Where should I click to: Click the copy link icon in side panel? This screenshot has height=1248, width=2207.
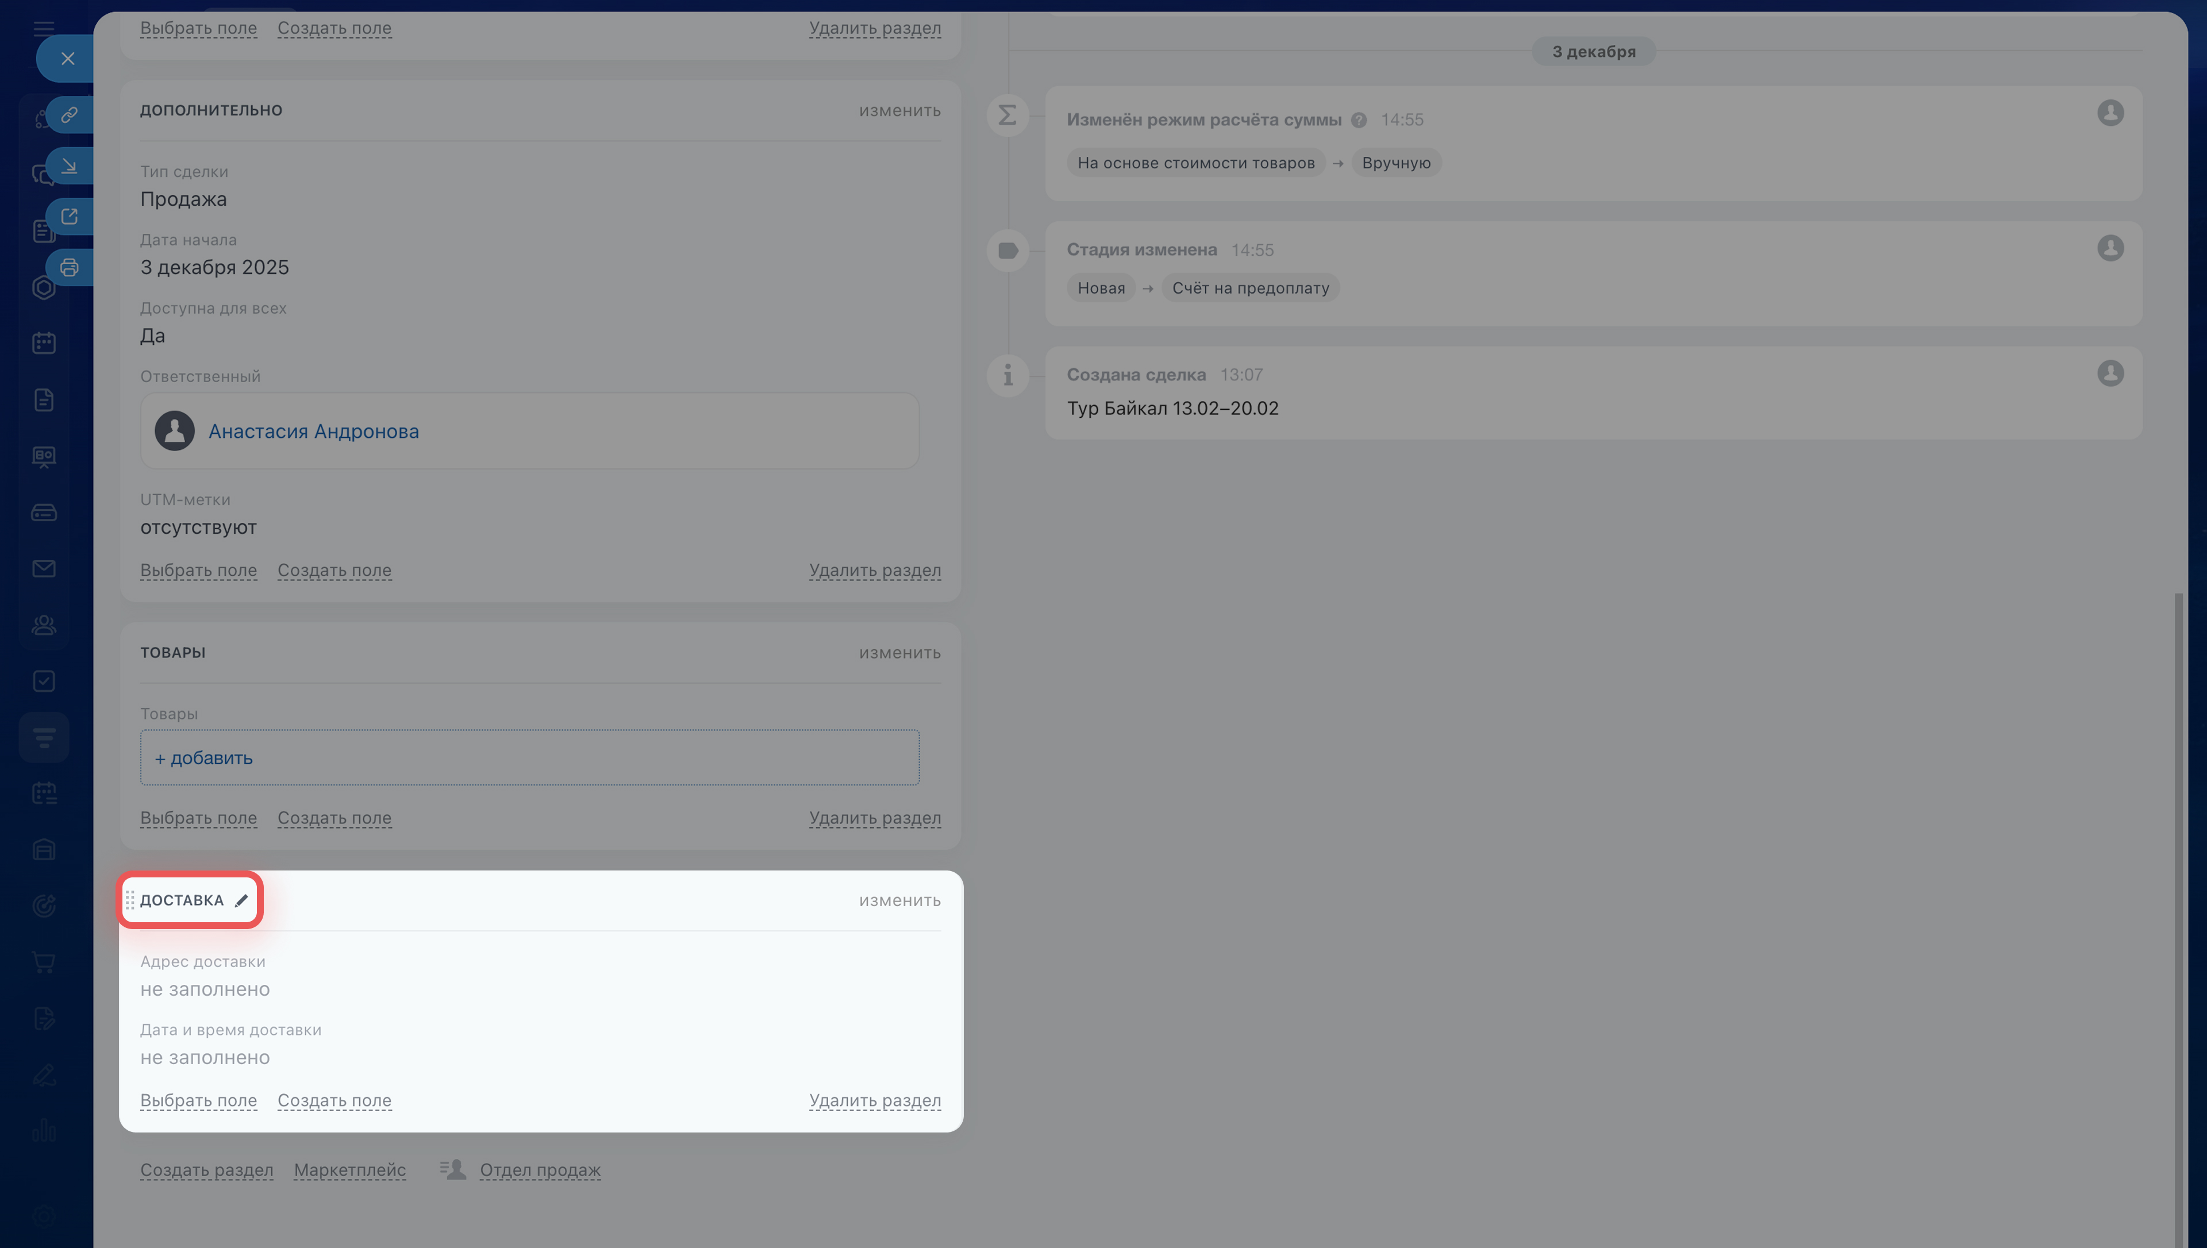70,115
